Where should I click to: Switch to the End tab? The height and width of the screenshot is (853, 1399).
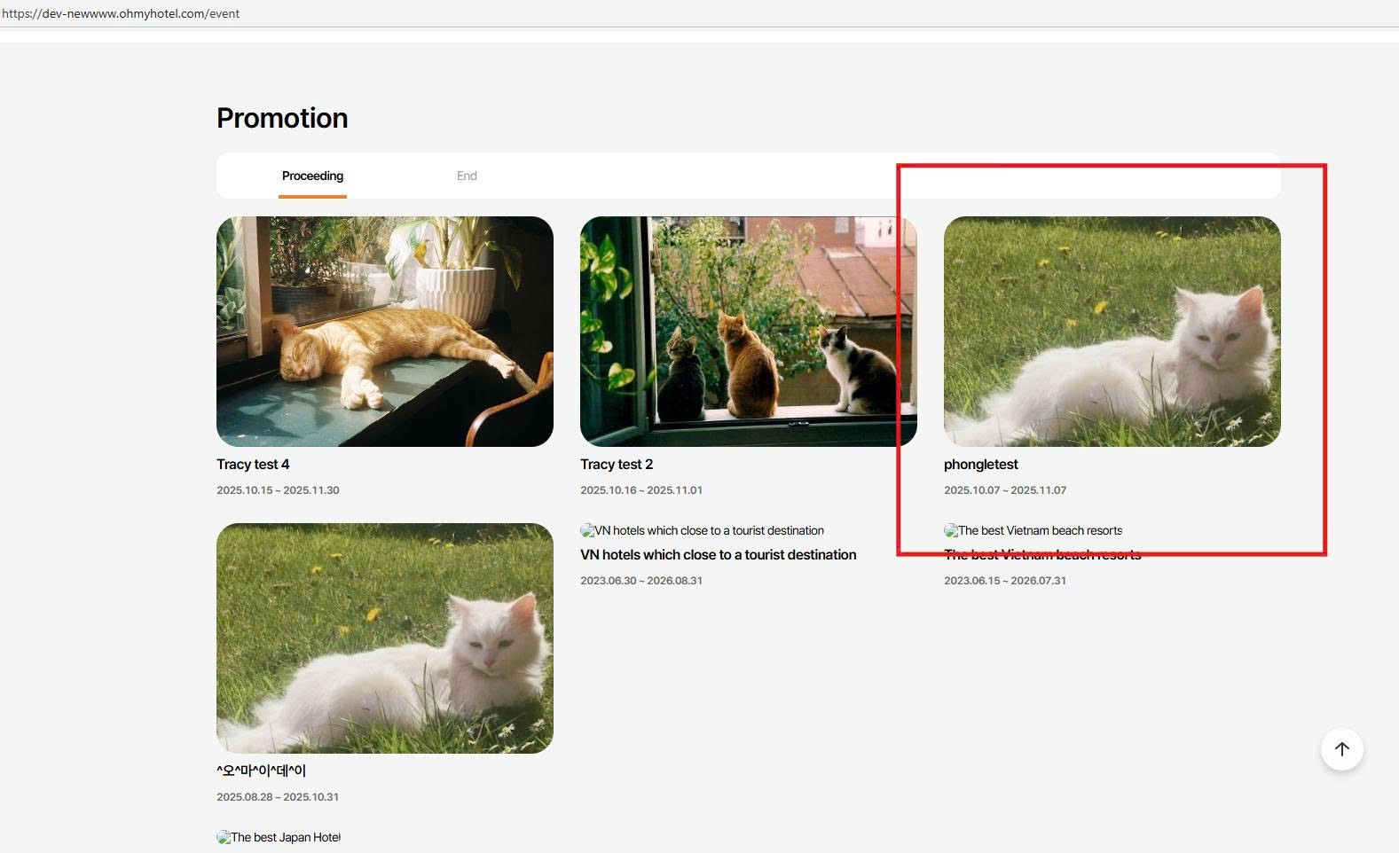467,176
